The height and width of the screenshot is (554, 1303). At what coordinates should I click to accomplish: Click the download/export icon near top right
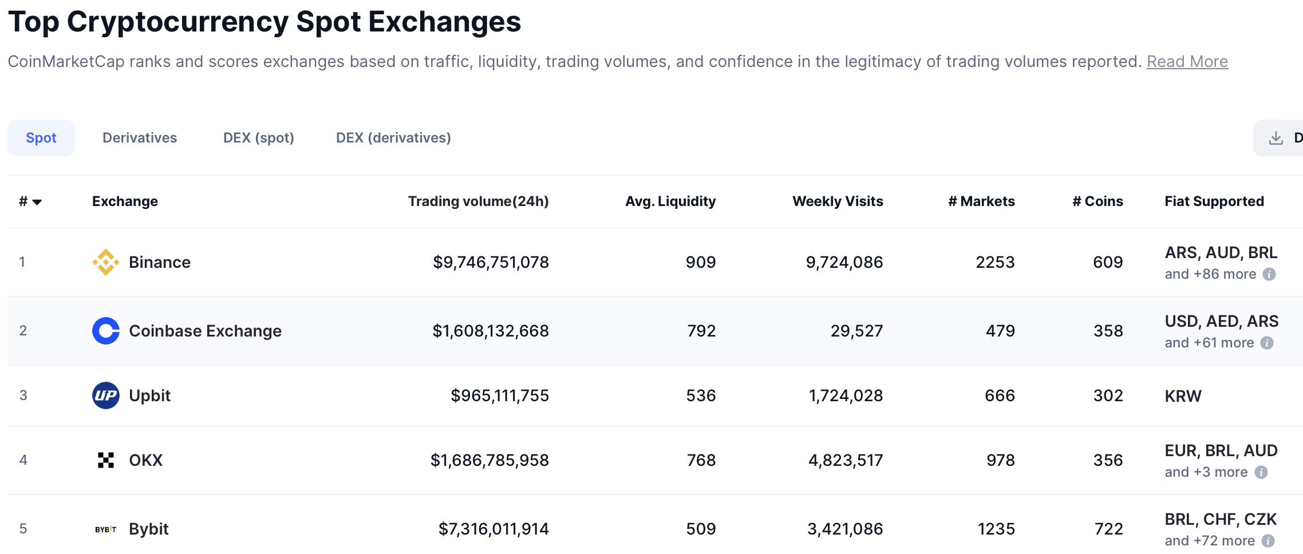(x=1276, y=137)
